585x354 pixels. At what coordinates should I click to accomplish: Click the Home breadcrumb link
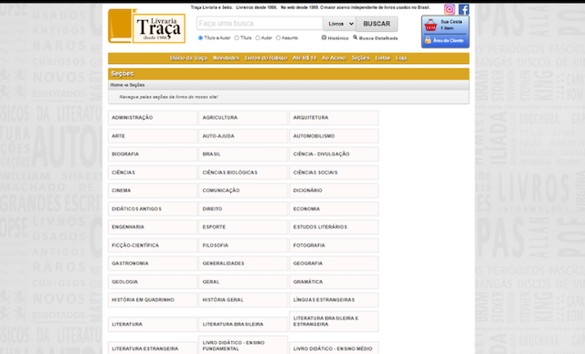pyautogui.click(x=116, y=85)
